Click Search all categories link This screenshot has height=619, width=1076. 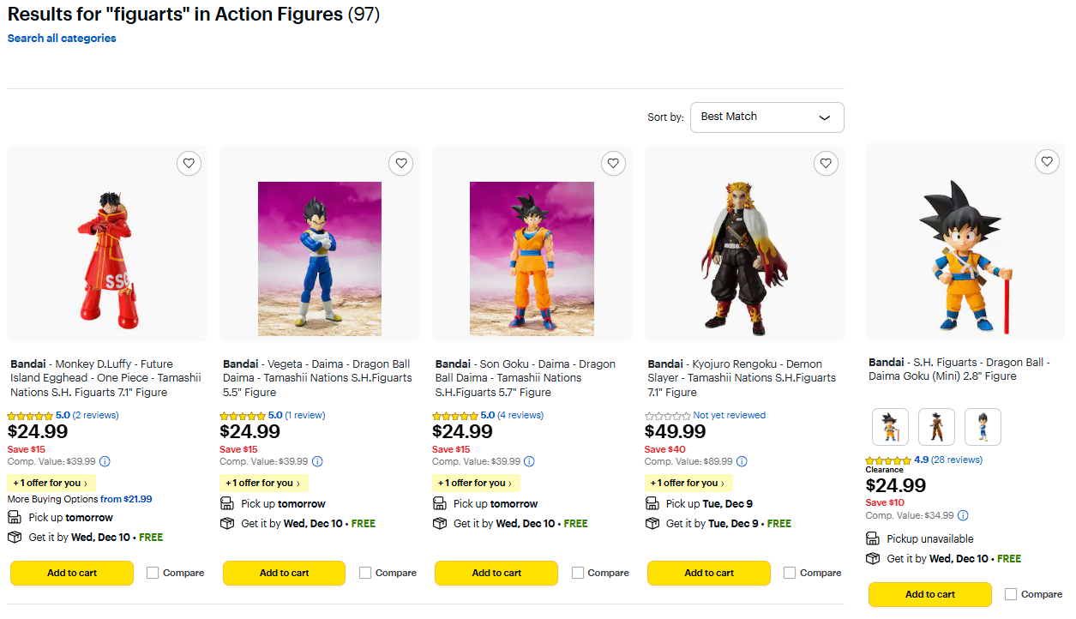[62, 39]
